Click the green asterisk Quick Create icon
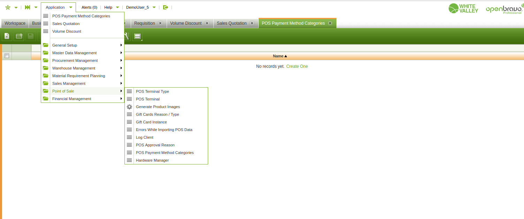 [x=8, y=7]
